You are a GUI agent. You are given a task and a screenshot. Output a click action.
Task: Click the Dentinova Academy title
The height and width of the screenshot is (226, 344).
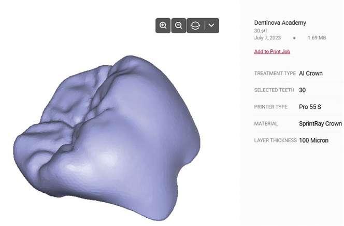coord(280,23)
